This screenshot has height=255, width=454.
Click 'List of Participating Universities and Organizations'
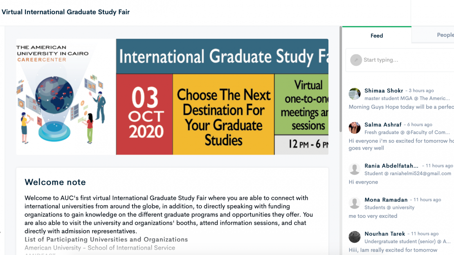(106, 239)
